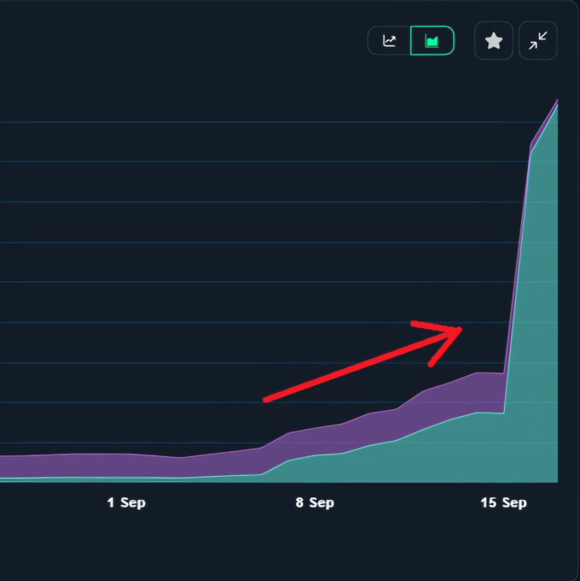
Task: Click the 8 Sep date label
Action: pyautogui.click(x=315, y=503)
